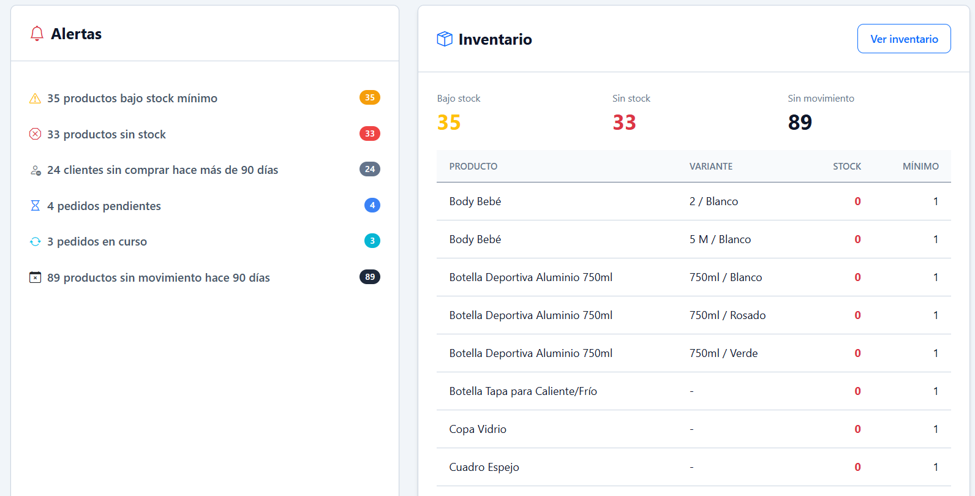
Task: Open the 33 productos sin stock alert
Action: point(205,134)
